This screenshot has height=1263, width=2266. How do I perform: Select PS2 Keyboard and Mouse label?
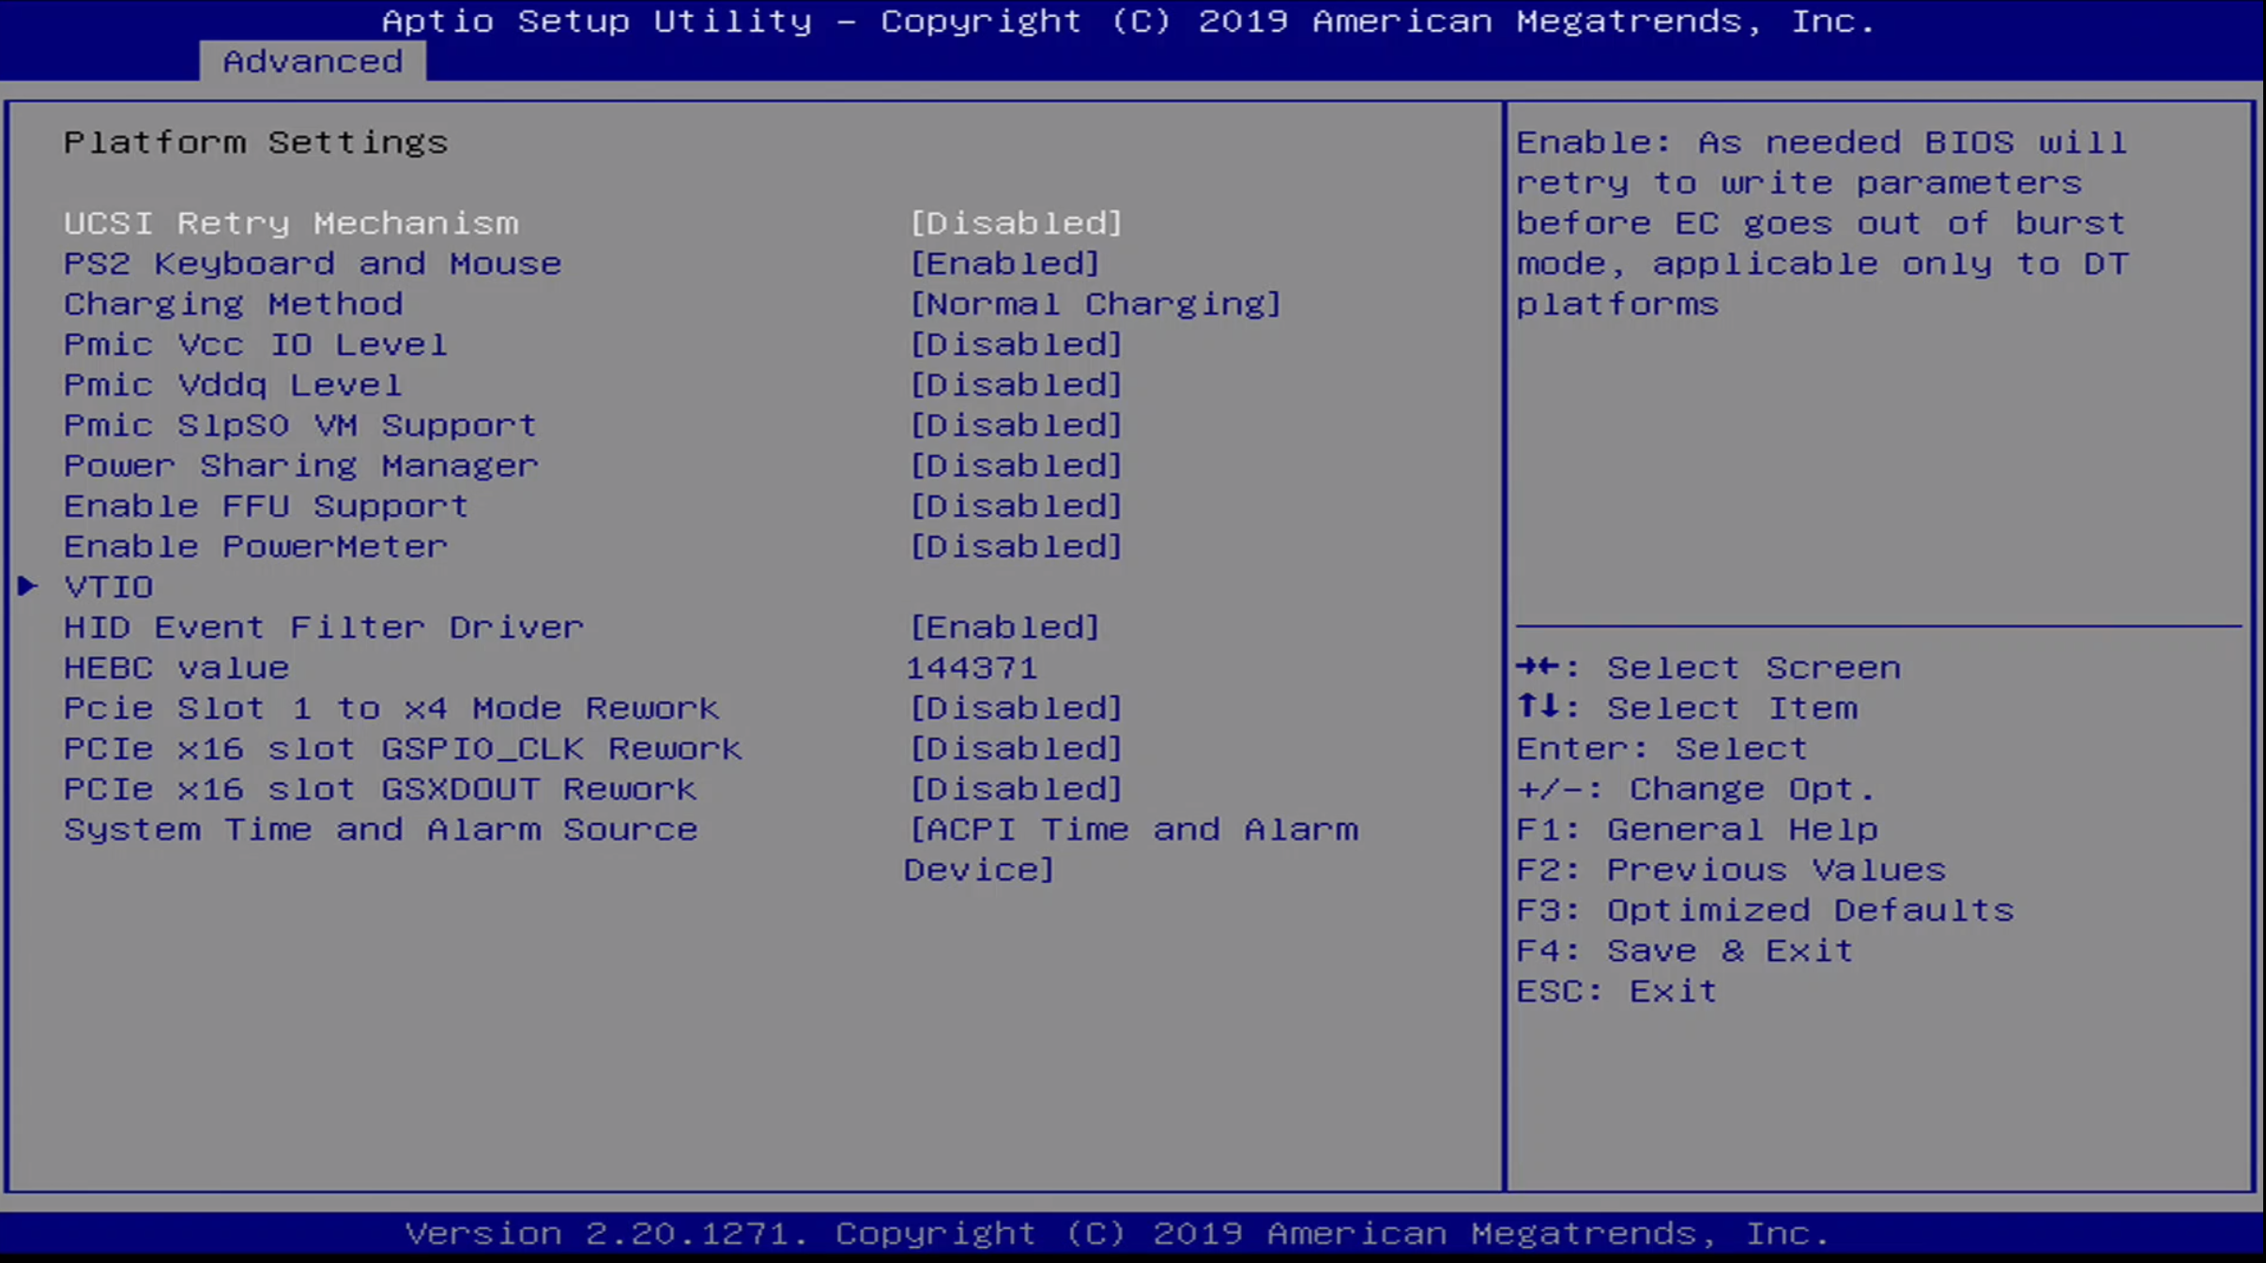tap(313, 264)
